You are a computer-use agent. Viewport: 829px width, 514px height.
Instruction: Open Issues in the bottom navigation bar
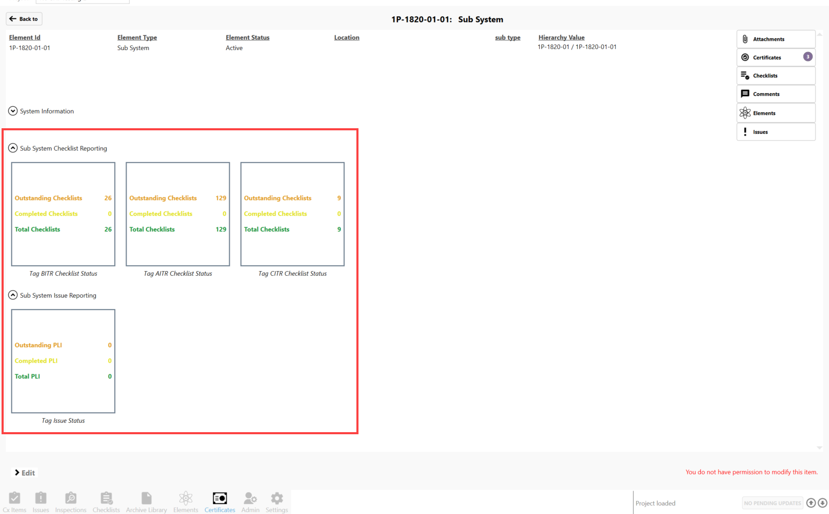click(41, 502)
